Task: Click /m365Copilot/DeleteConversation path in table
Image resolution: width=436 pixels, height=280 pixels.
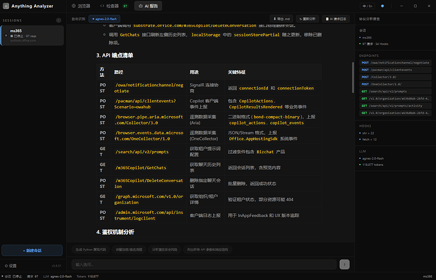Action: coord(148,184)
